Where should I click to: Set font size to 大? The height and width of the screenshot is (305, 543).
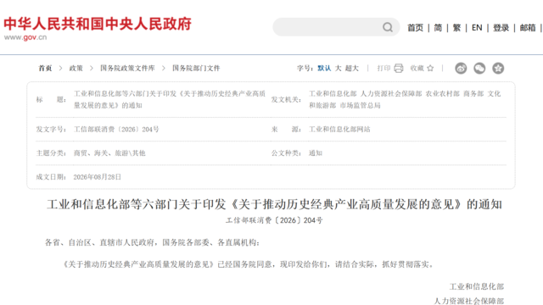pyautogui.click(x=338, y=68)
